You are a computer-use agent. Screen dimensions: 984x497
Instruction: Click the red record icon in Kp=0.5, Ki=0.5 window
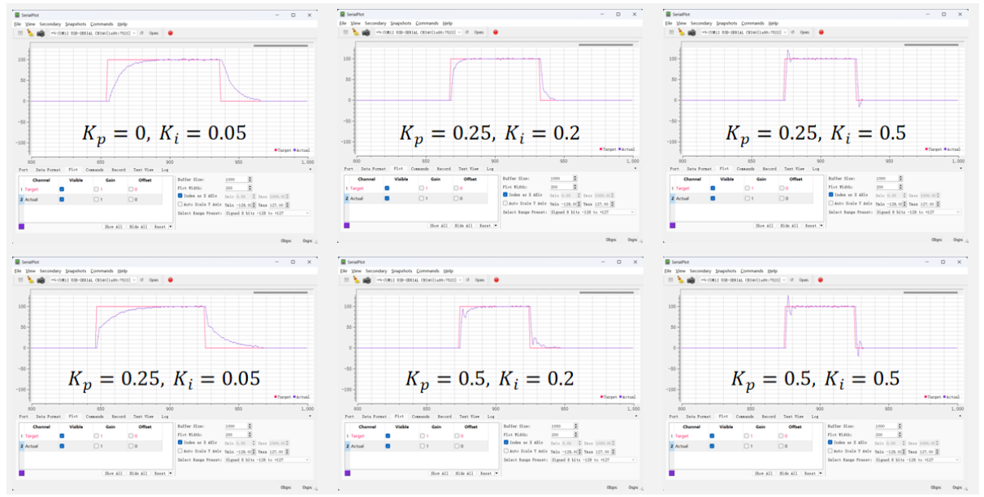click(x=820, y=279)
